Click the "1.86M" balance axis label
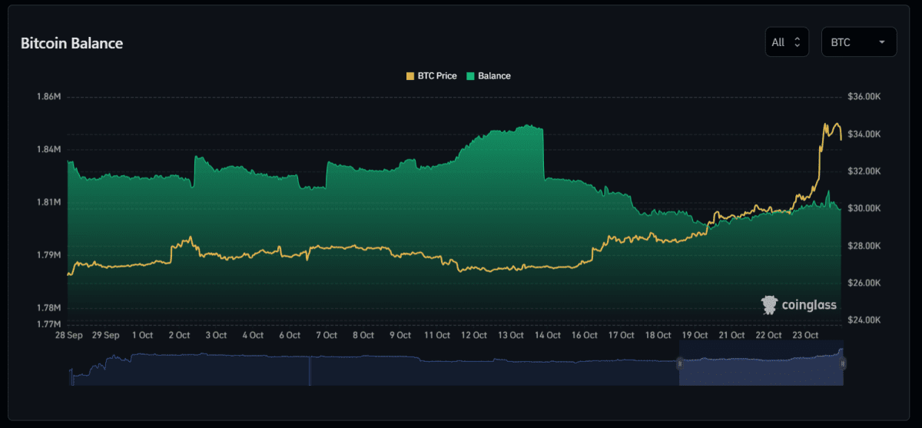 [x=48, y=97]
